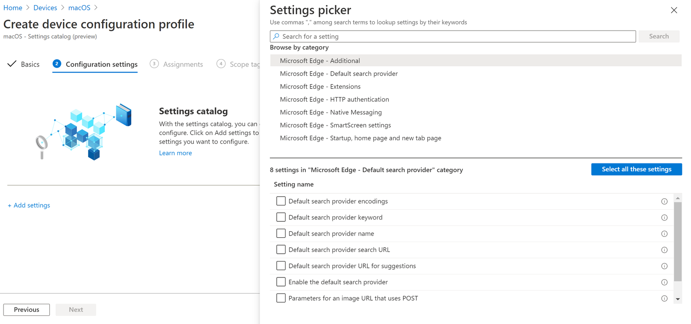Select Microsoft Edge - Startup, home page category
This screenshot has height=324, width=691.
tap(475, 138)
